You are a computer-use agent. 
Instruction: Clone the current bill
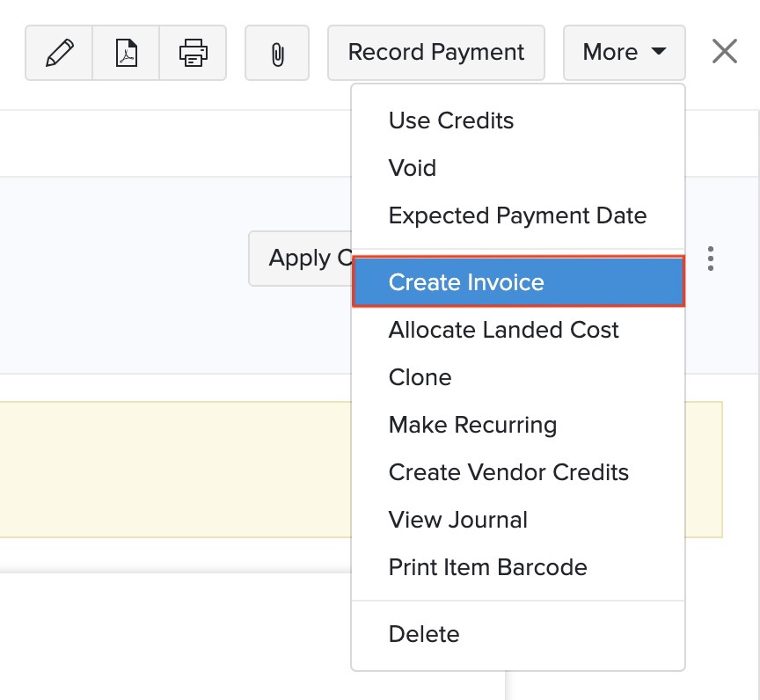420,377
